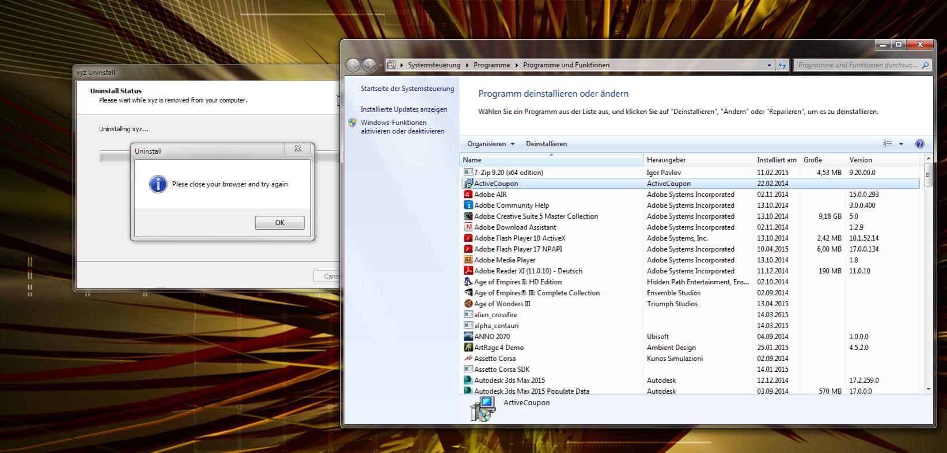Select the ANNO 2070 entry
This screenshot has width=947, height=453.
coord(691,336)
